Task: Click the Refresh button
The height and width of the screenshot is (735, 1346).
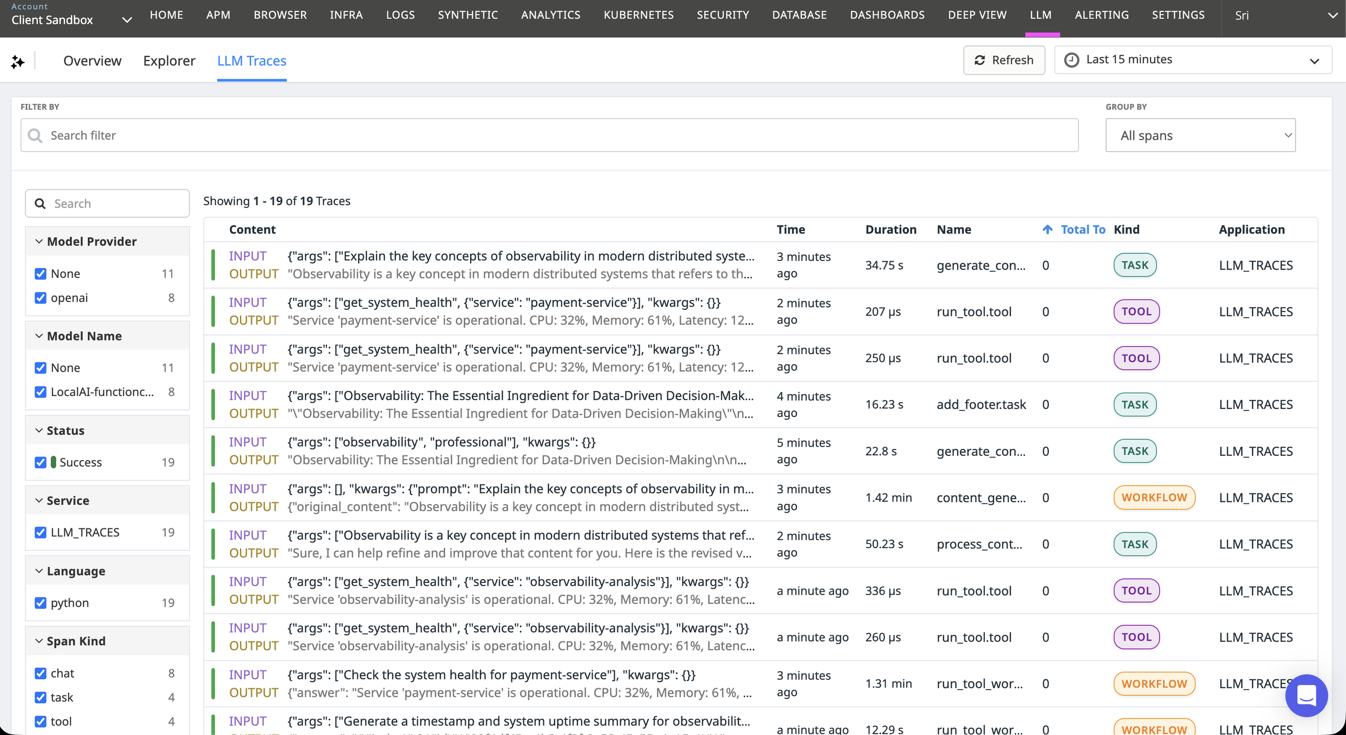Action: [x=1004, y=60]
